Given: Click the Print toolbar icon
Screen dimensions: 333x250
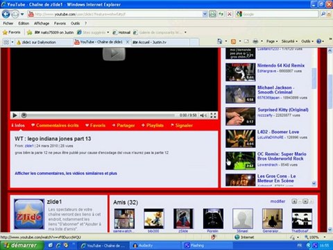Looking at the screenshot, I should (255, 42).
